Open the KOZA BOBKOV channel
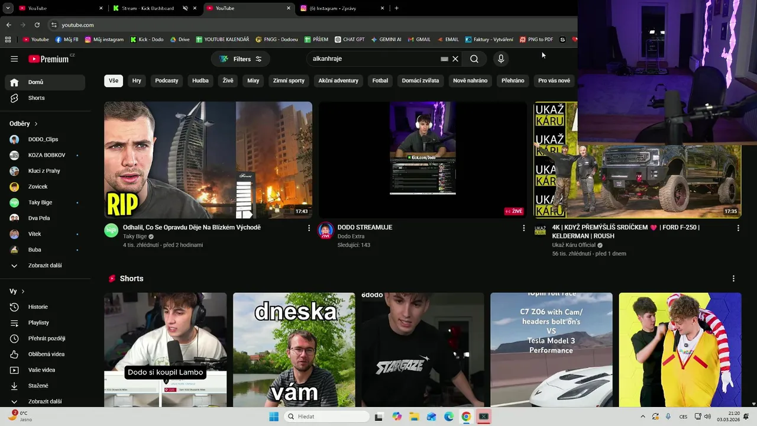 point(45,155)
